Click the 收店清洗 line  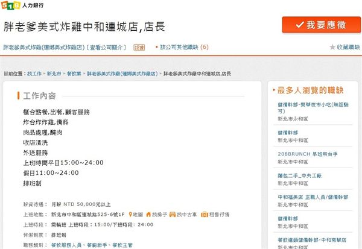pos(36,143)
